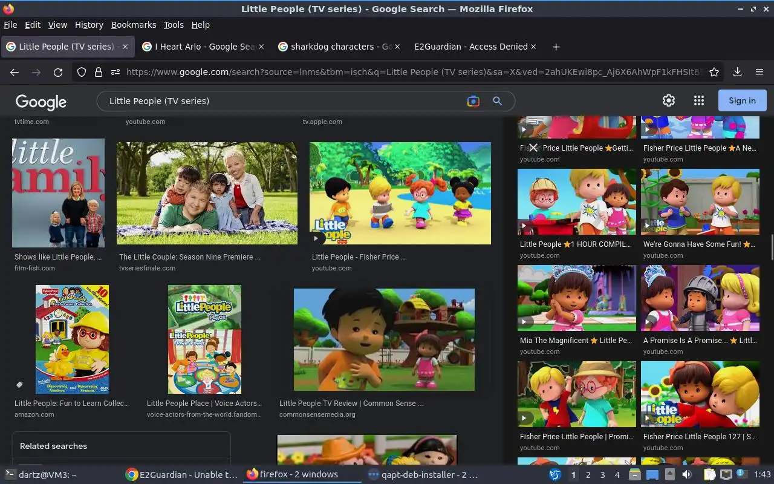Open the E2Guardian Chrome taskbar entry
This screenshot has height=484, width=774.
181,475
